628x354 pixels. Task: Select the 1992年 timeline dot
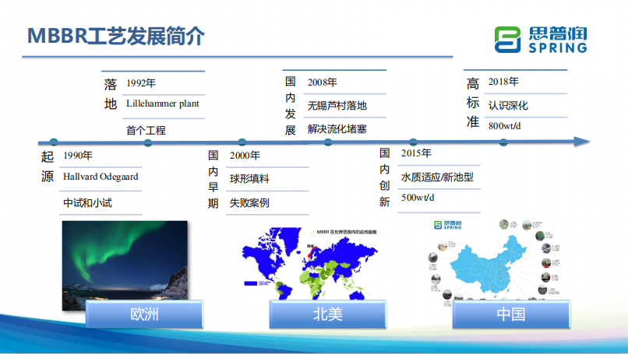pos(148,142)
